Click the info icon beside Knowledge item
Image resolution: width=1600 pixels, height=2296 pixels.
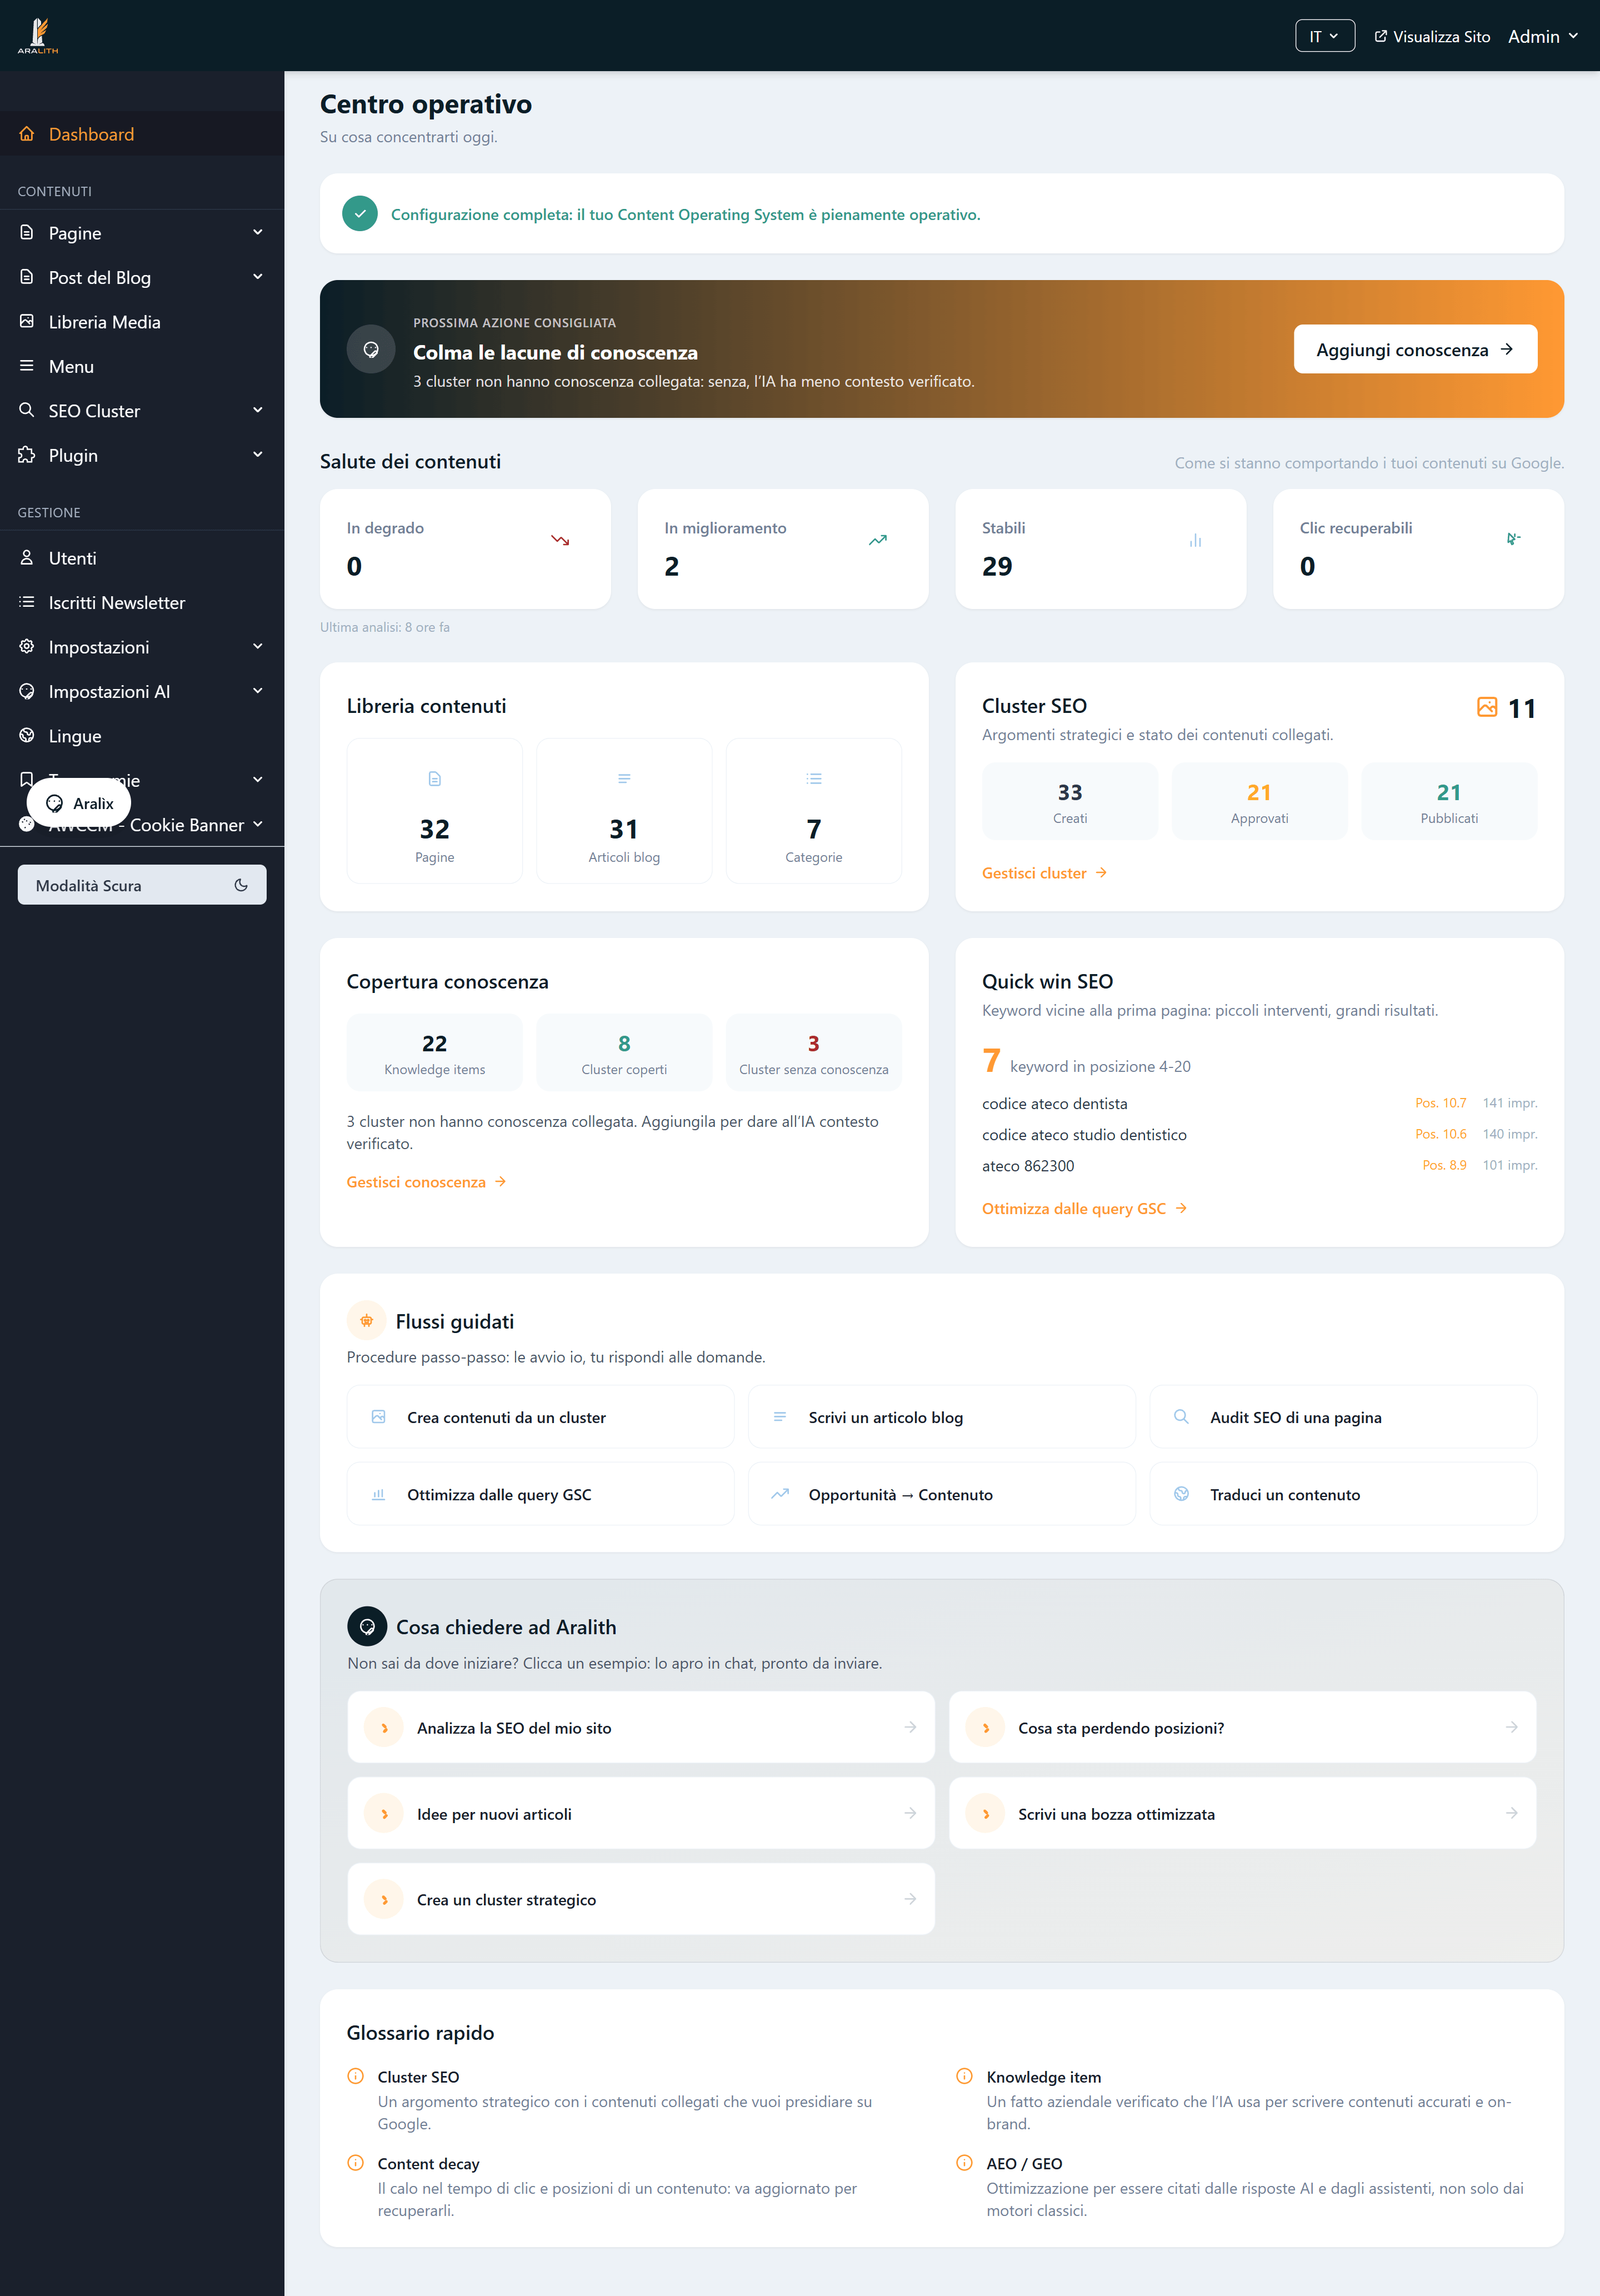[x=964, y=2076]
